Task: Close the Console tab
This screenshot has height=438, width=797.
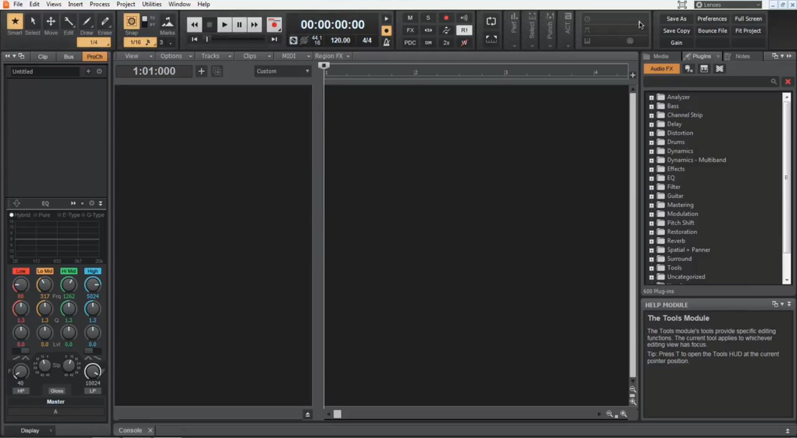Action: click(x=150, y=431)
